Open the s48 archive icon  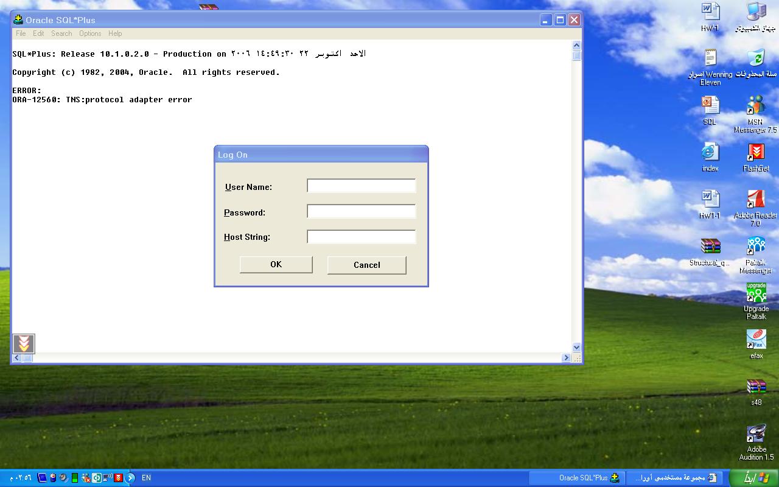click(x=756, y=387)
